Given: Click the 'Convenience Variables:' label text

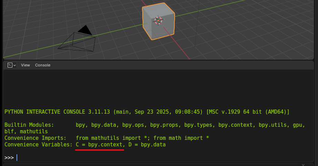Looking at the screenshot, I should click(x=39, y=145).
